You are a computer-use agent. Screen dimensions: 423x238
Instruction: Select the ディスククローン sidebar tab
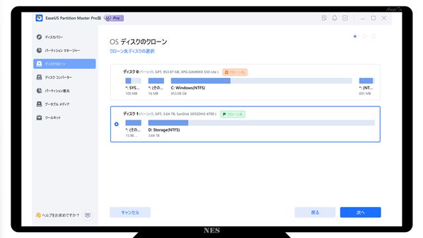coord(65,64)
